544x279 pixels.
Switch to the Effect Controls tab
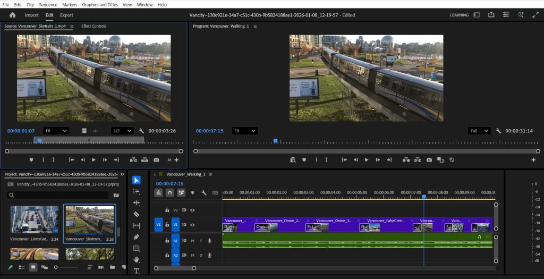[93, 26]
